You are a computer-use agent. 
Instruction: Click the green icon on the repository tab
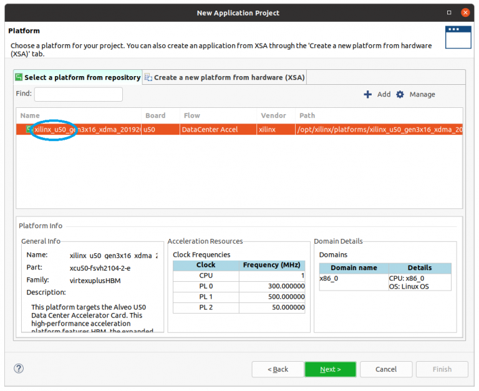pos(19,77)
